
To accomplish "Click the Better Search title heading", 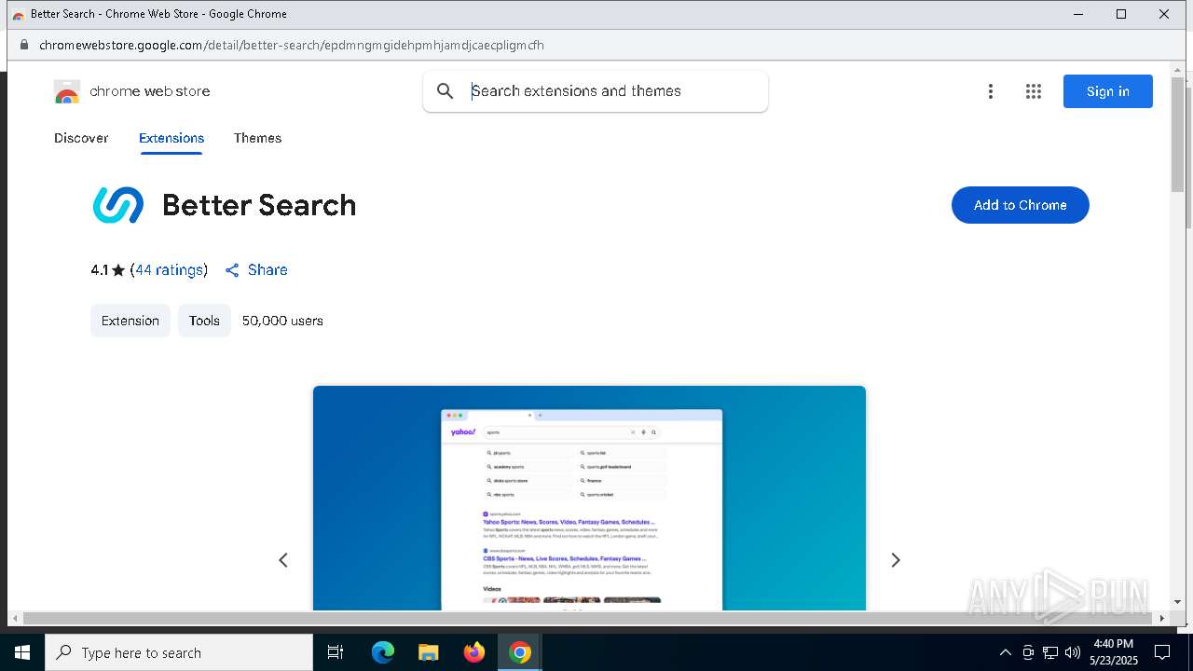I will point(259,205).
